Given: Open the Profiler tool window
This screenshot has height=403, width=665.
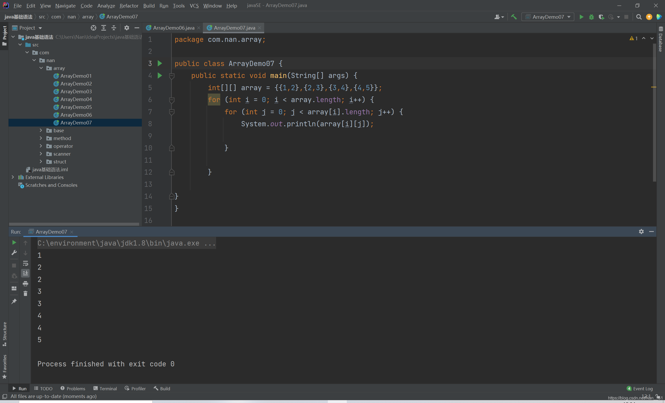Looking at the screenshot, I should [x=135, y=388].
